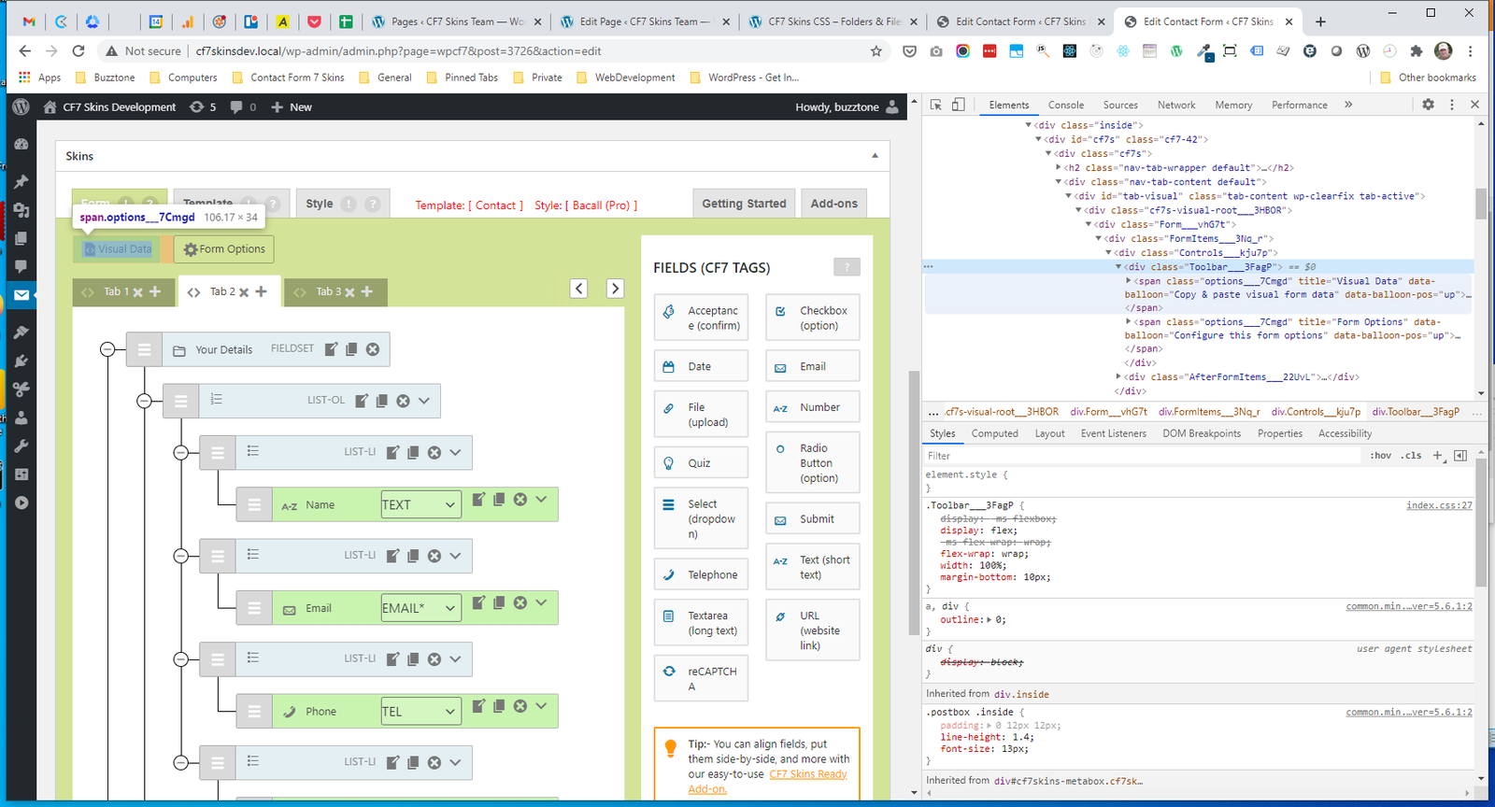Expand the Phone field options chevron

click(x=541, y=706)
